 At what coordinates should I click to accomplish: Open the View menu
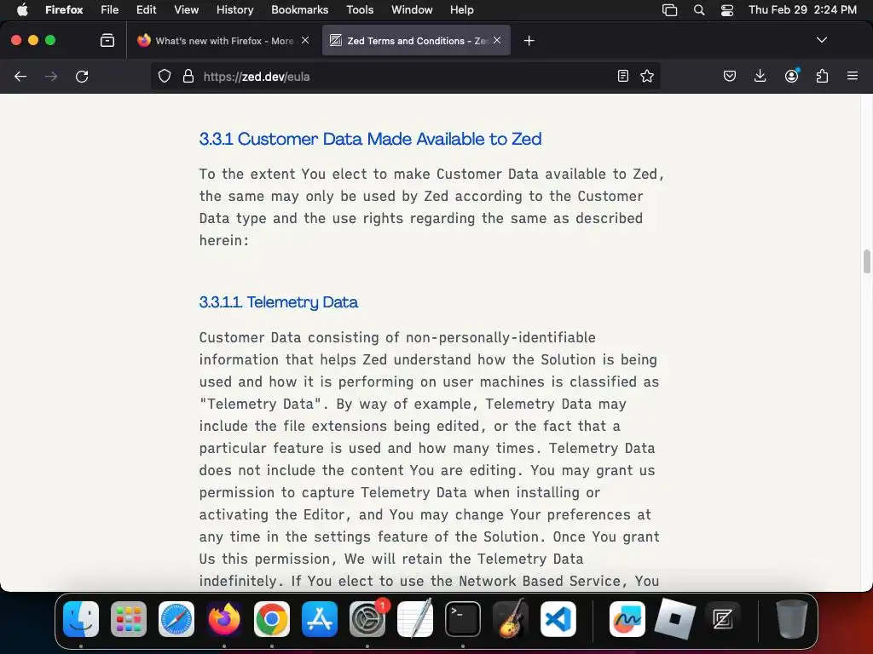point(186,9)
